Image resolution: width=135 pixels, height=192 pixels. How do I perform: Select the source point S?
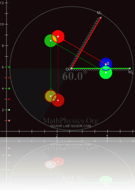coord(106,64)
